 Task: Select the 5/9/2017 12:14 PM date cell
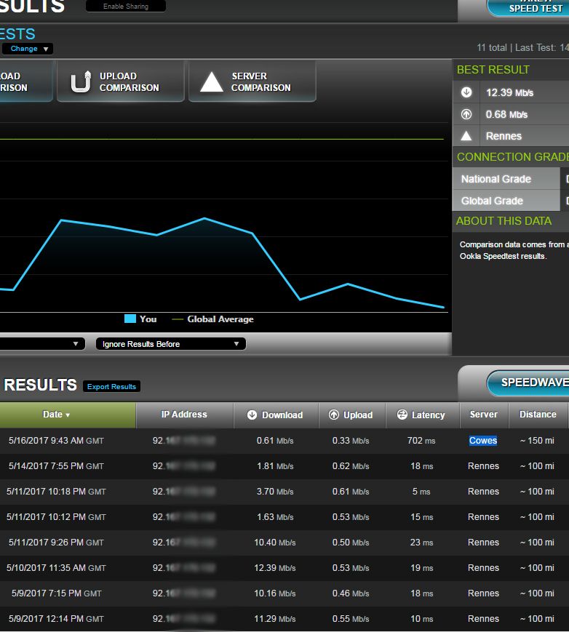coord(56,618)
